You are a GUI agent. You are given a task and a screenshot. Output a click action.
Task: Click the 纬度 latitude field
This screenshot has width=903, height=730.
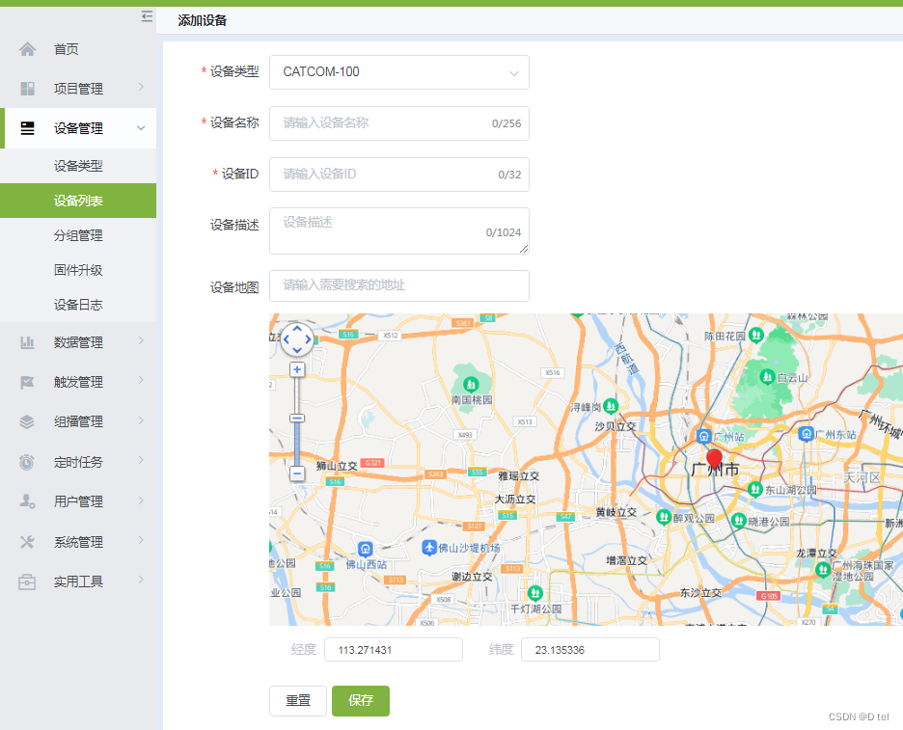(x=590, y=649)
